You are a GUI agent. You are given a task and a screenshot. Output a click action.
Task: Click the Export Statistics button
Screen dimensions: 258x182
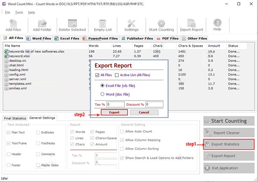pyautogui.click(x=229, y=144)
